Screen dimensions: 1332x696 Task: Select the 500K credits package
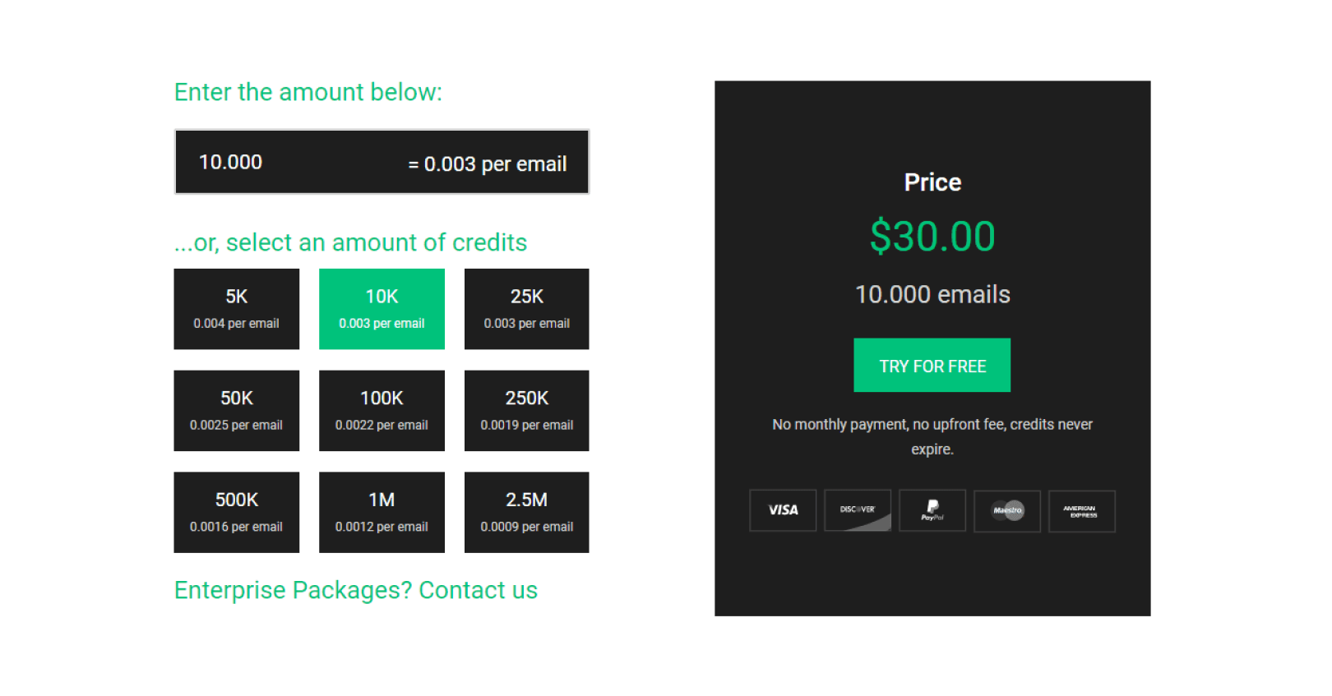[237, 512]
